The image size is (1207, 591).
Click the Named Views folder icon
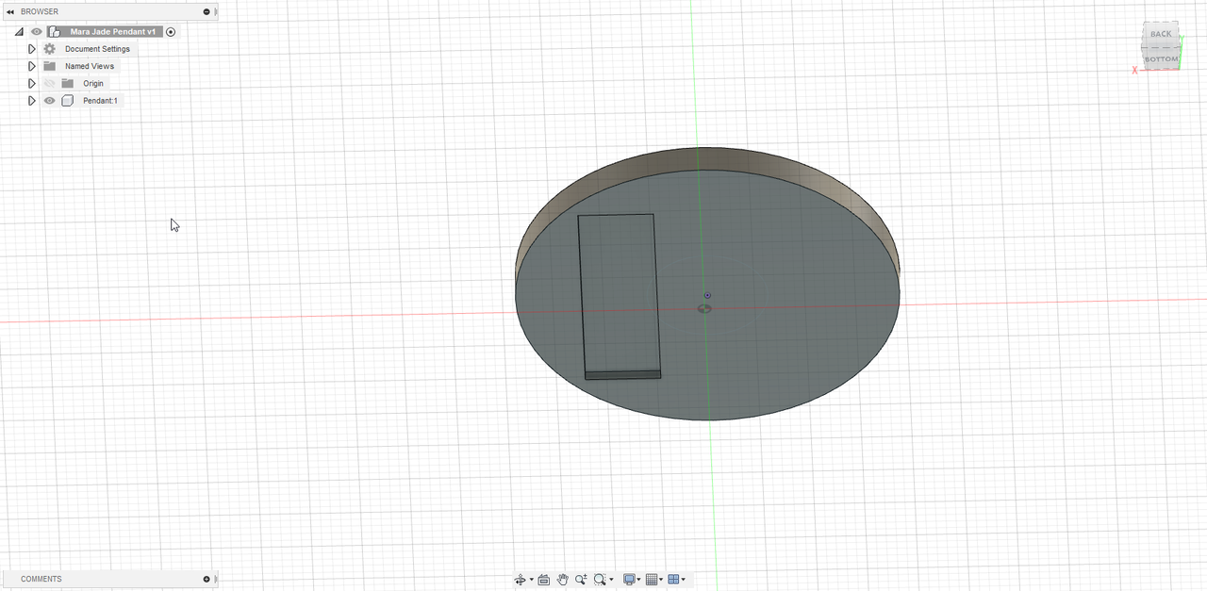coord(50,66)
